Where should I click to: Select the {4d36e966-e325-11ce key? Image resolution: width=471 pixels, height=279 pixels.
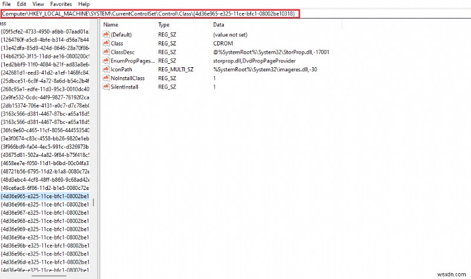click(x=45, y=205)
